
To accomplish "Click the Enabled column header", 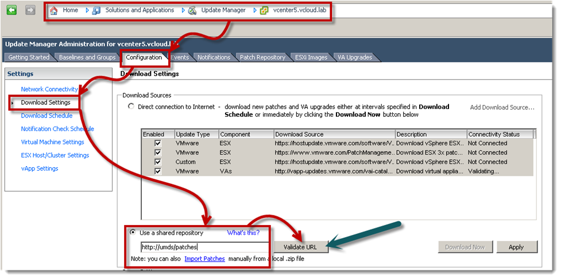I will tap(158, 134).
